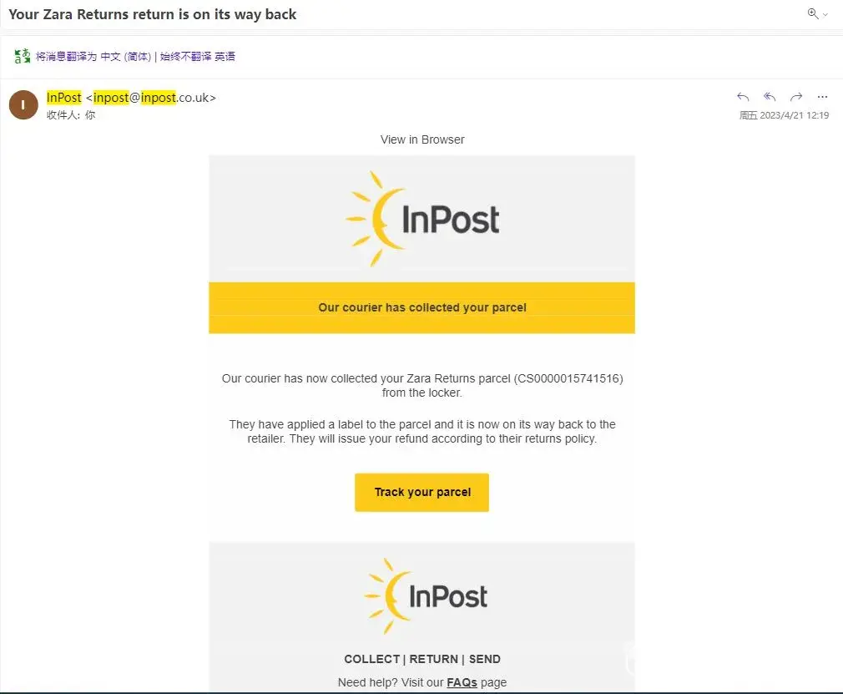The image size is (843, 694).
Task: Expand the zoom dropdown arrow
Action: point(825,15)
